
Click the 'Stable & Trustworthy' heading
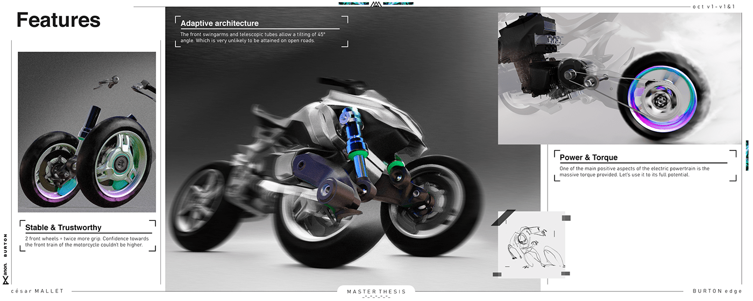tap(63, 227)
